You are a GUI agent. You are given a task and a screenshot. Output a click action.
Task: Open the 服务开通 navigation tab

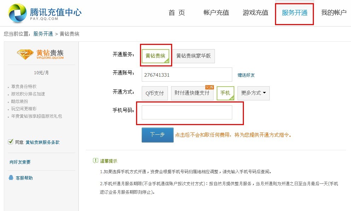point(294,13)
